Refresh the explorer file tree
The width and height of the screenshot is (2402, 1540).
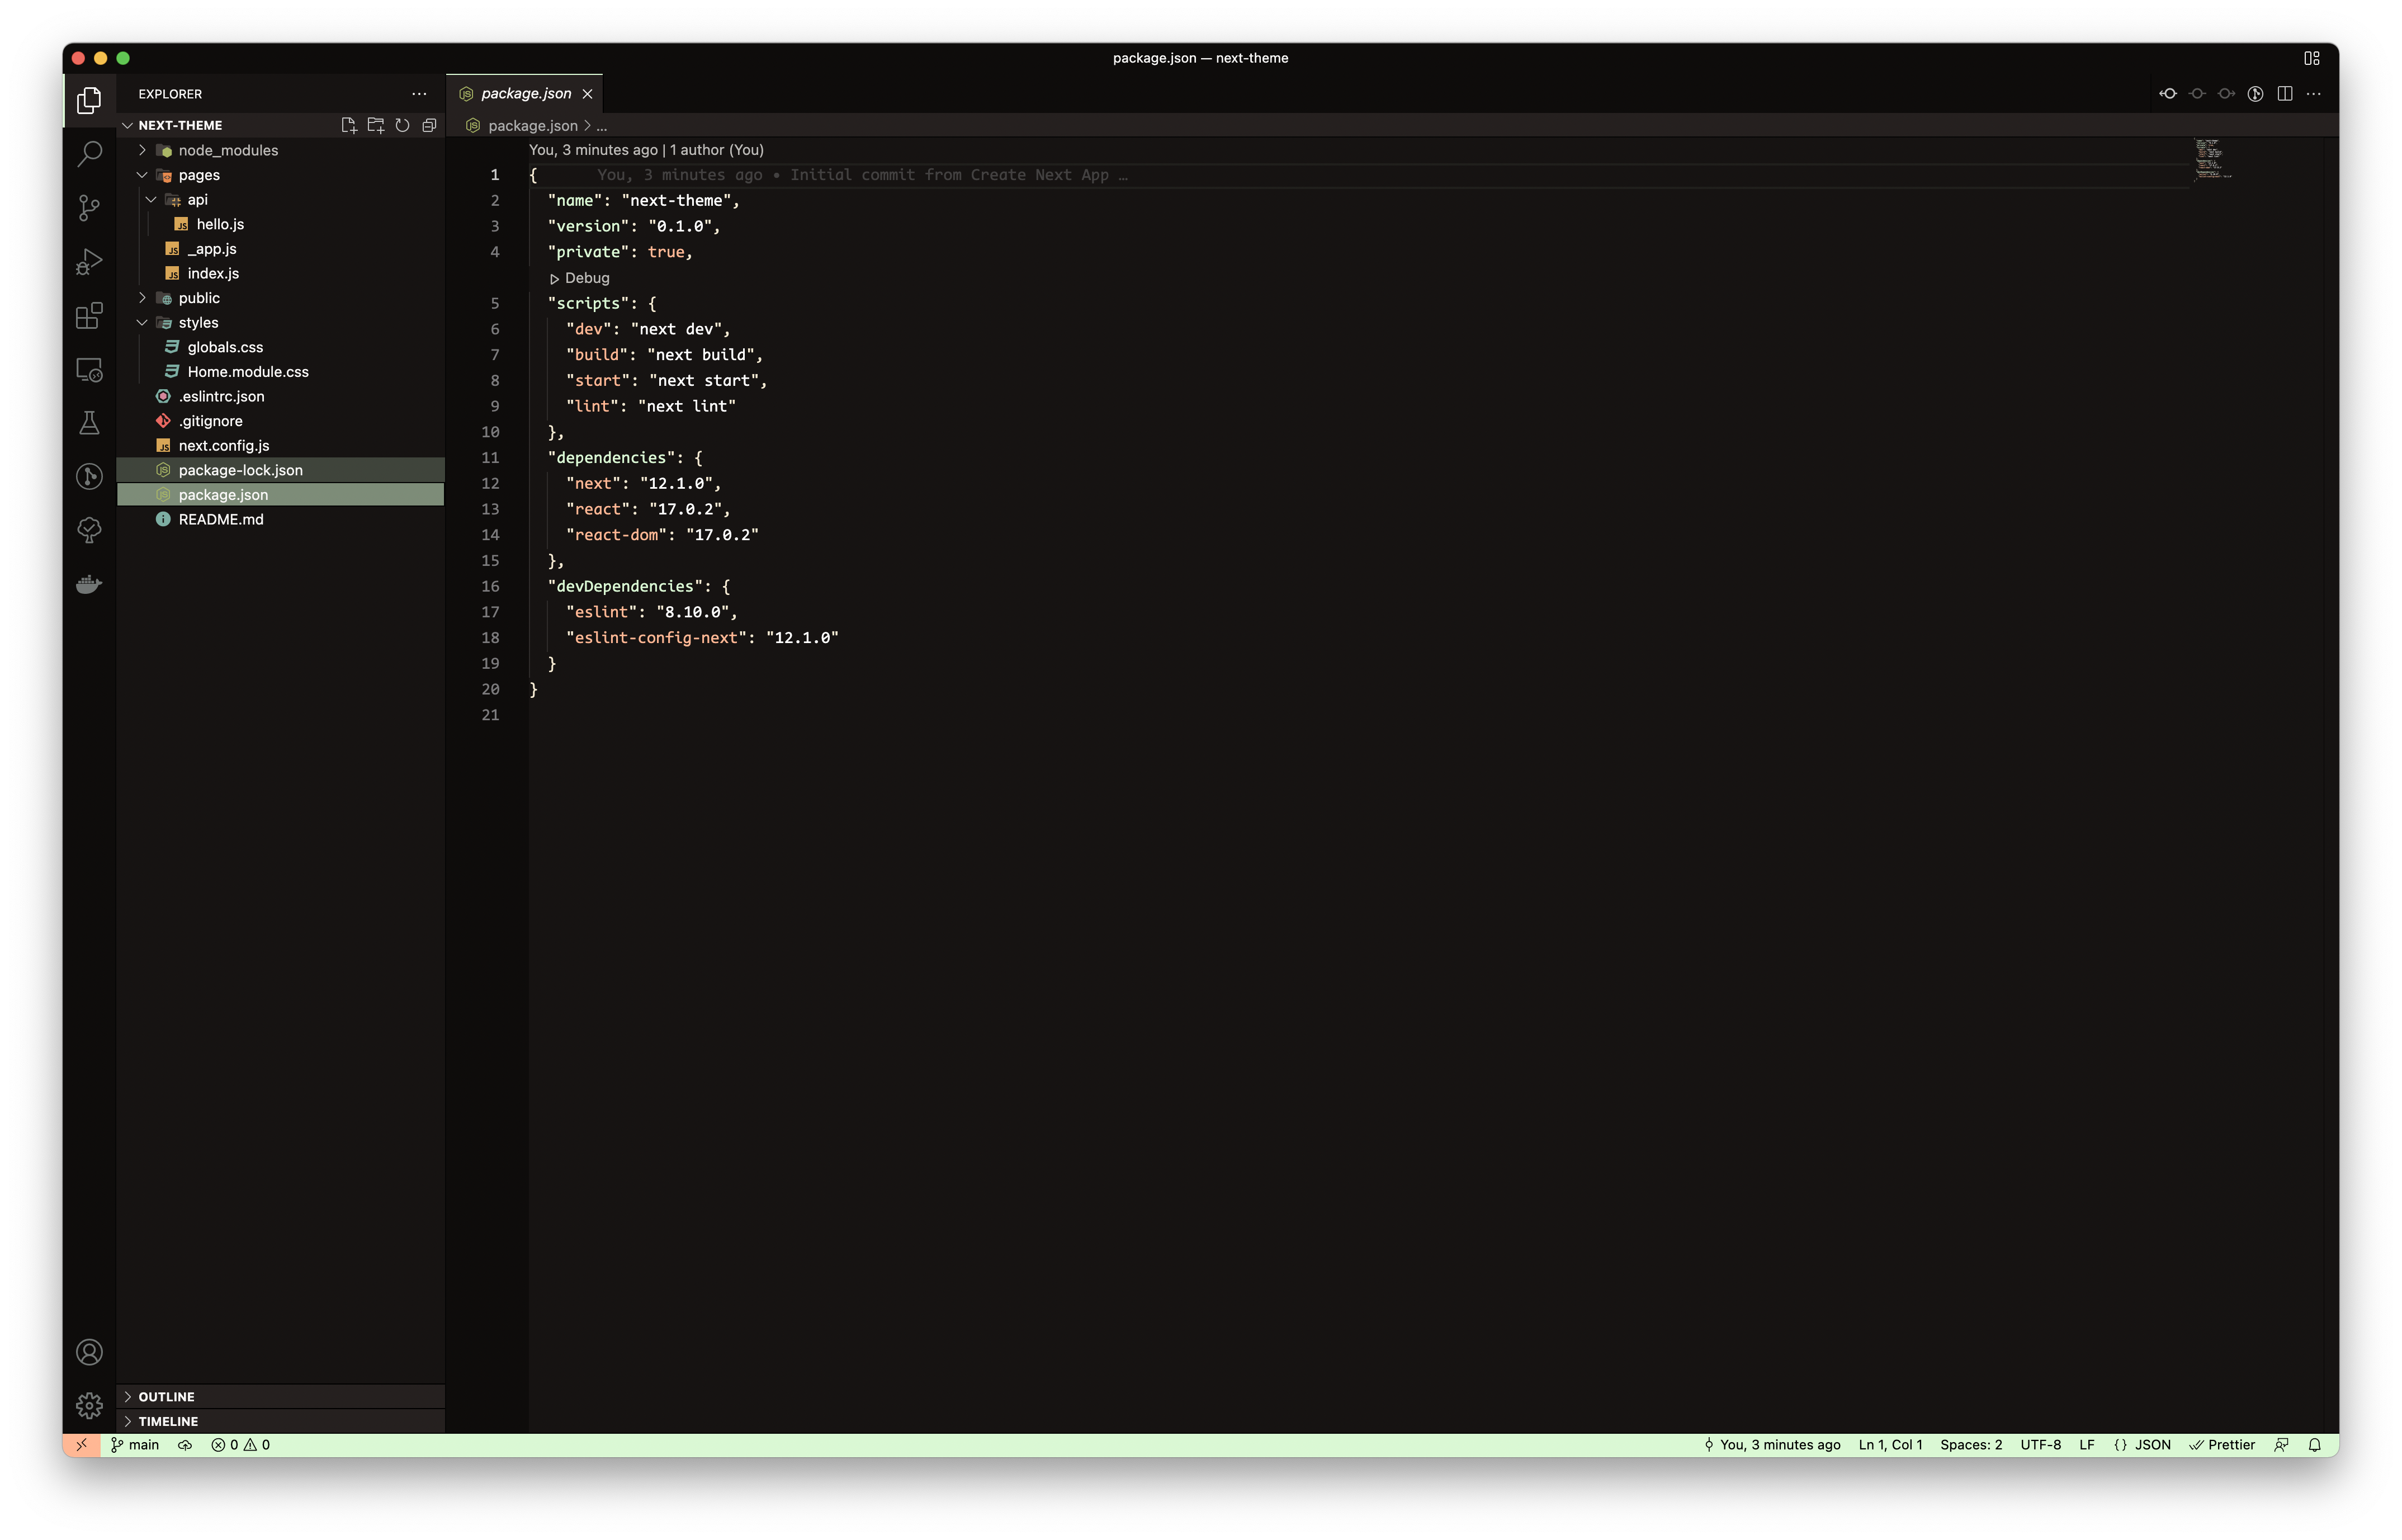(402, 125)
